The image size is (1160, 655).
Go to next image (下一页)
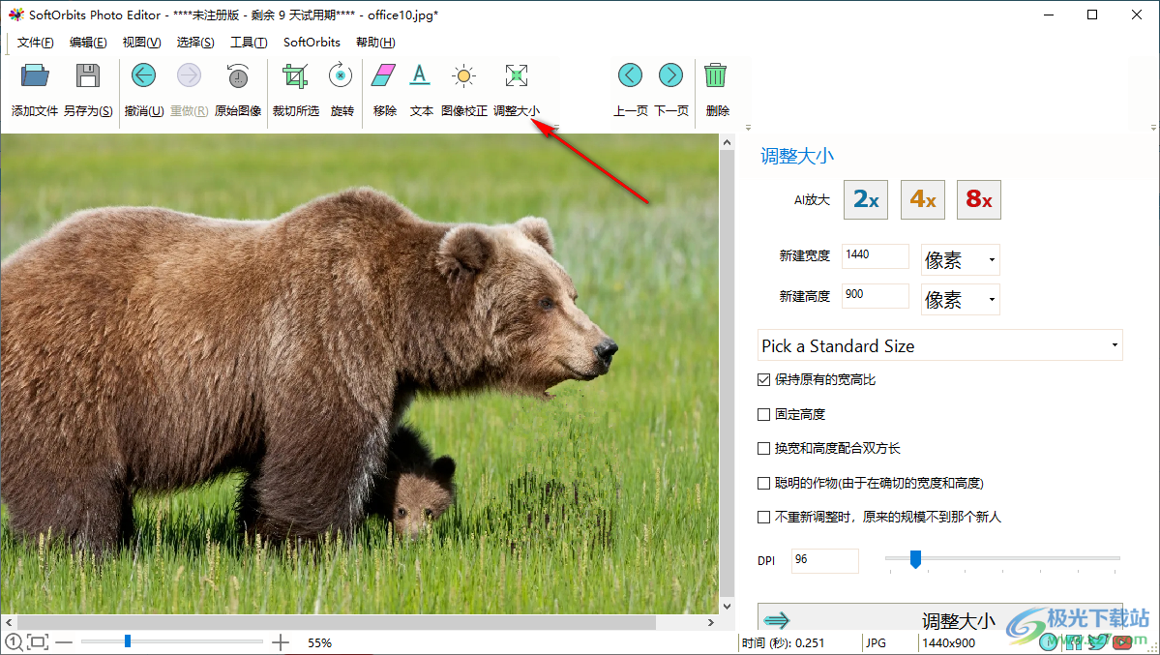[671, 74]
